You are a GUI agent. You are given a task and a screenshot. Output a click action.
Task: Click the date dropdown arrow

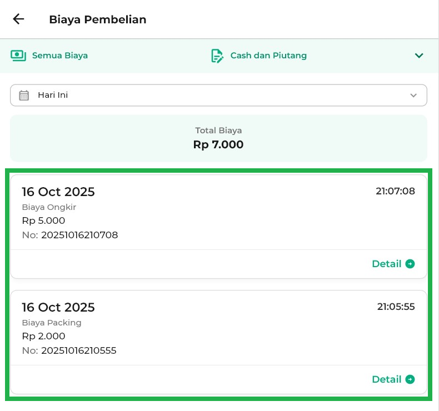413,95
